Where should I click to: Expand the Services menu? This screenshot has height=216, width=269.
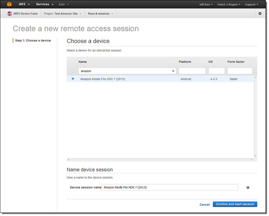click(45, 4)
